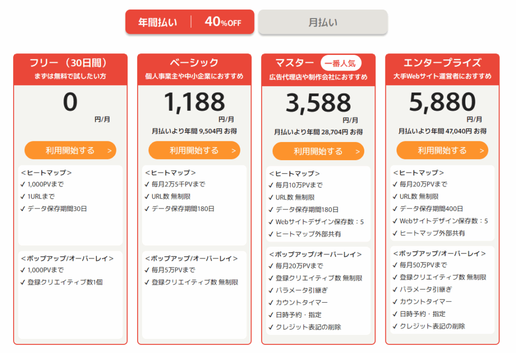Image resolution: width=516 pixels, height=353 pixels.
Task: Click the checkmark beside ヒートマップ外部共有 in マスター
Action: pyautogui.click(x=271, y=234)
